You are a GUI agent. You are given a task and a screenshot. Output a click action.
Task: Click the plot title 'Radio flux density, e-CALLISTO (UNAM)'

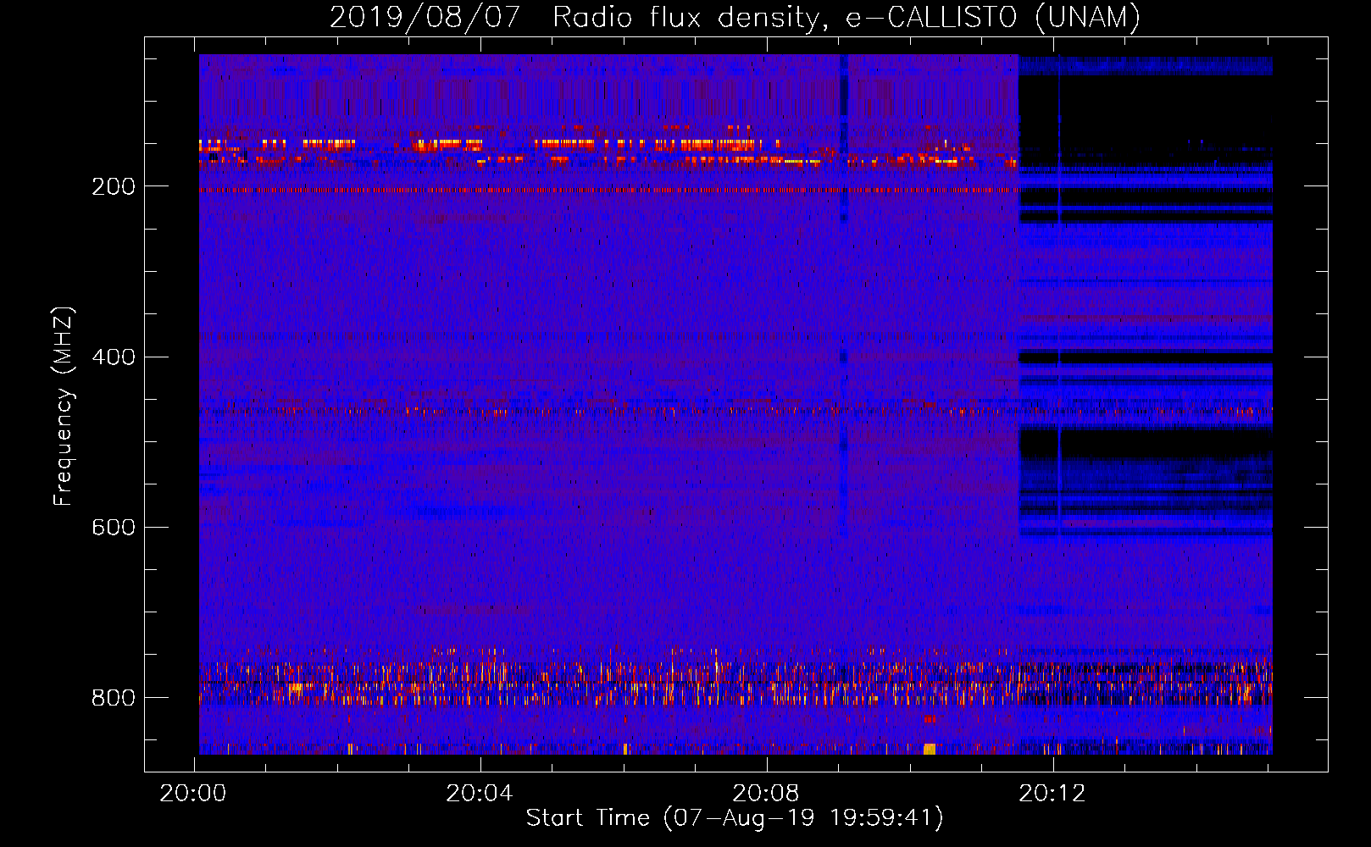(846, 17)
